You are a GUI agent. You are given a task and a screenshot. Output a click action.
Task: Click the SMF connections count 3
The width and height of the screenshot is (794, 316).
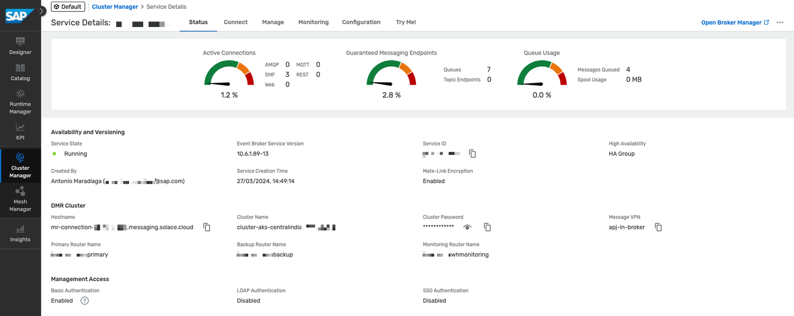pos(287,74)
